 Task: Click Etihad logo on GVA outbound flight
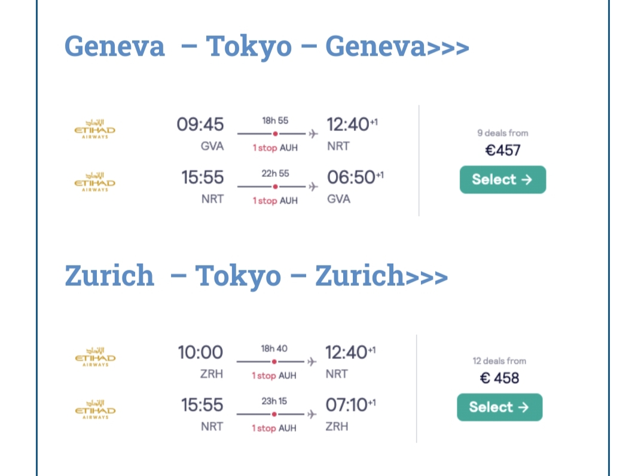[94, 129]
